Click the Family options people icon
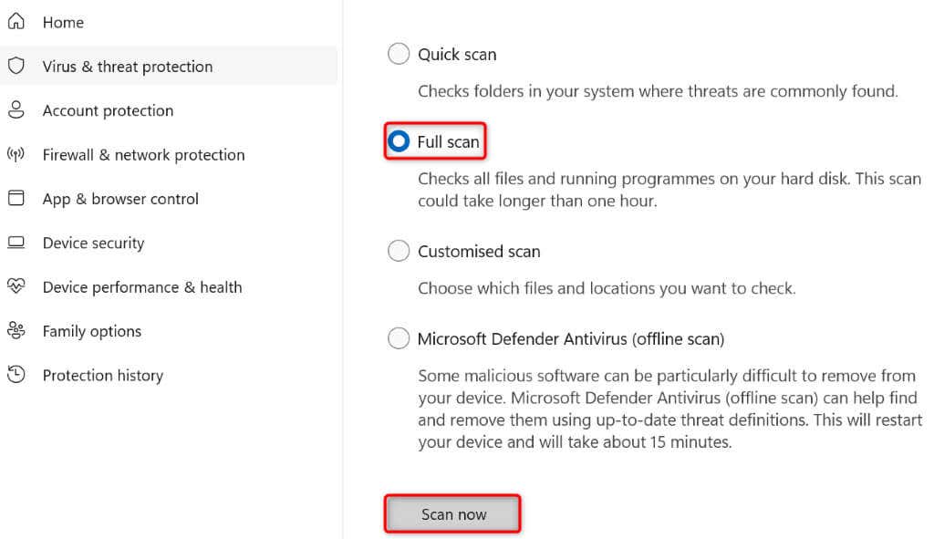Screen dimensions: 934x539 click(x=16, y=331)
